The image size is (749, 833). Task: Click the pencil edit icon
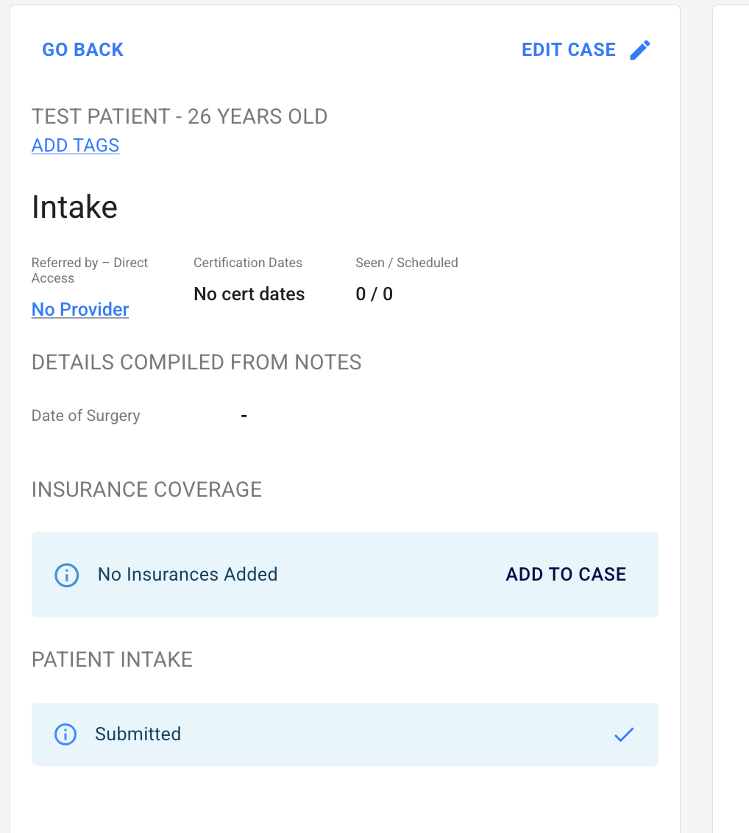tap(640, 50)
